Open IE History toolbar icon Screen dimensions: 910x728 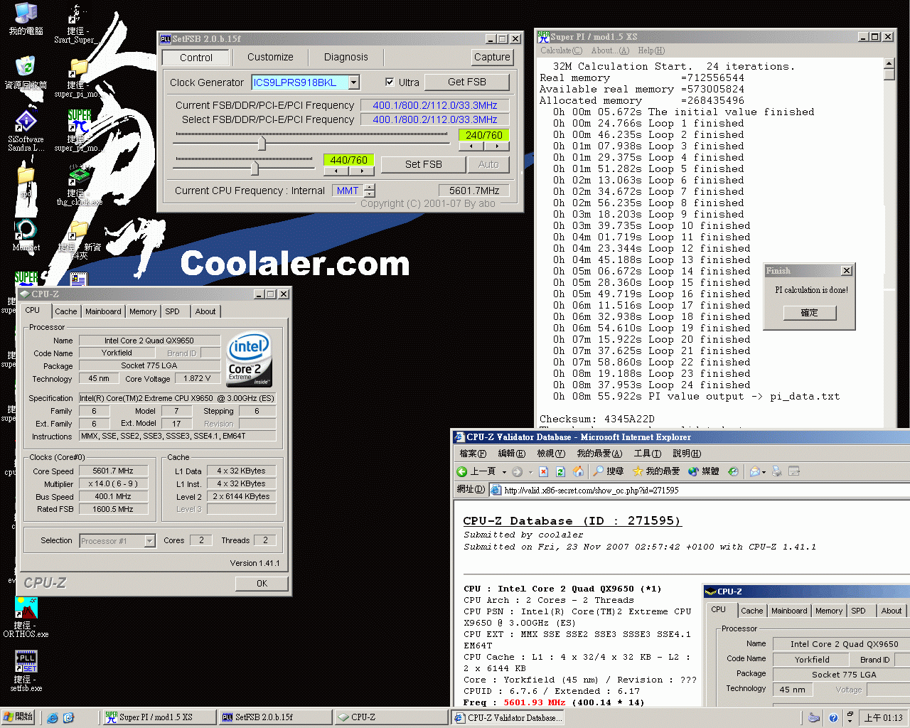click(x=734, y=471)
